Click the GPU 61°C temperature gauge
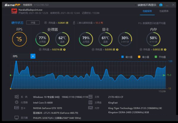 pyautogui.click(x=105, y=39)
